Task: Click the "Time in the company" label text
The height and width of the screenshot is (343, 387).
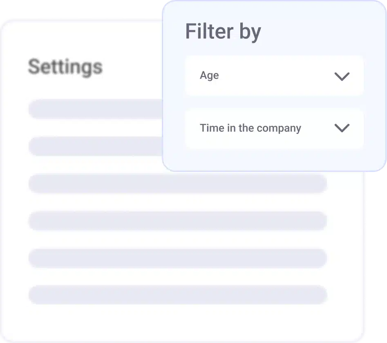Action: tap(250, 128)
